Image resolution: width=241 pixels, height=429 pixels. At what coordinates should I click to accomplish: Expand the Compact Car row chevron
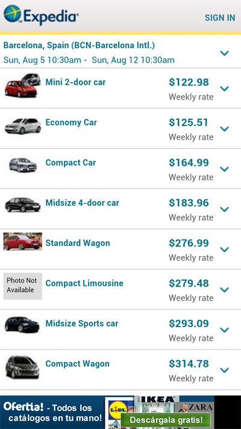225,169
